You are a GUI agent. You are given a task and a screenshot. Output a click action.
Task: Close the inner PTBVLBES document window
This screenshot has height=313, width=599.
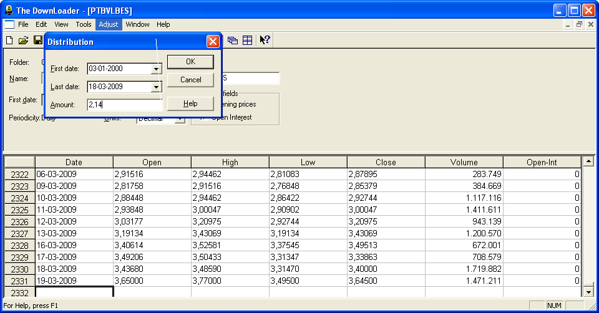pos(591,24)
